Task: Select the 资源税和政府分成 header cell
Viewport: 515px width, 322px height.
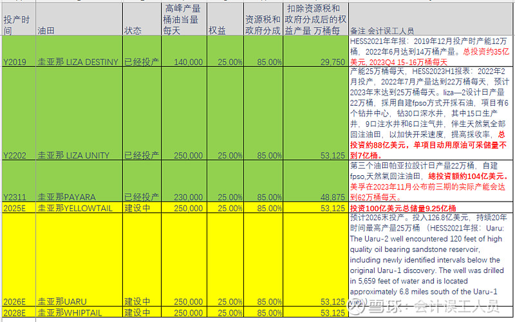Action: 263,19
